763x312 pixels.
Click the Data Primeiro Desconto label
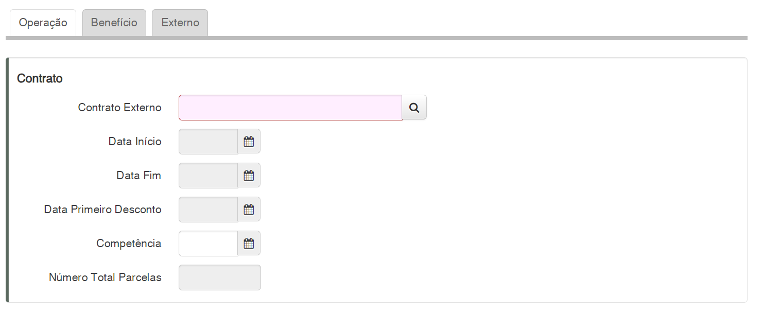pos(102,210)
